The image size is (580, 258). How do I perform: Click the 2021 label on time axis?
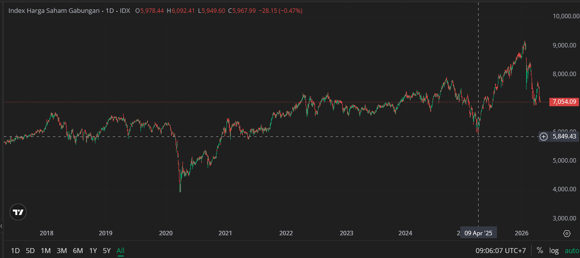[x=225, y=233]
